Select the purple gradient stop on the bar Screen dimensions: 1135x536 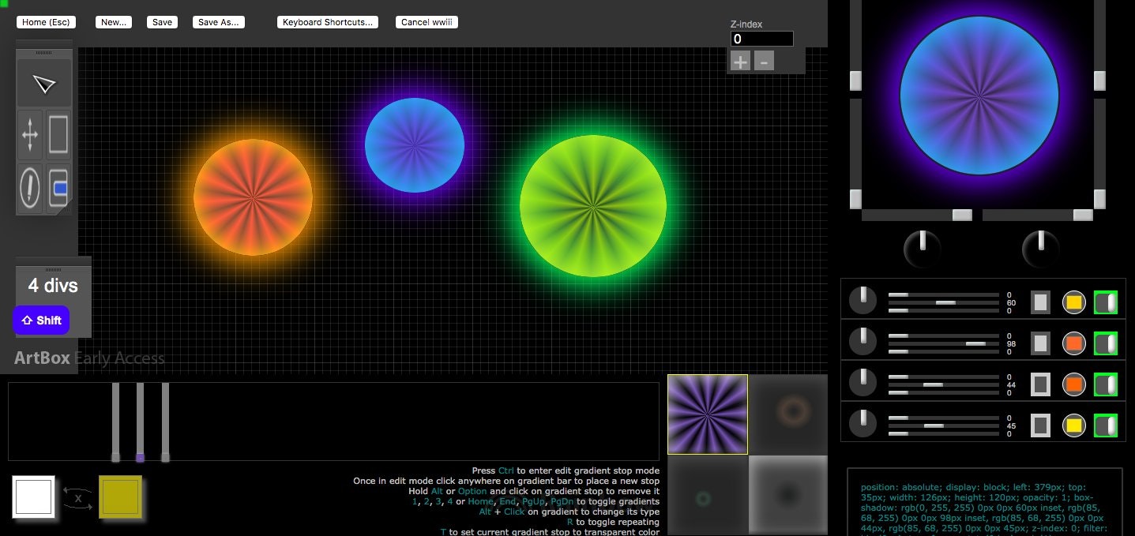tap(141, 457)
